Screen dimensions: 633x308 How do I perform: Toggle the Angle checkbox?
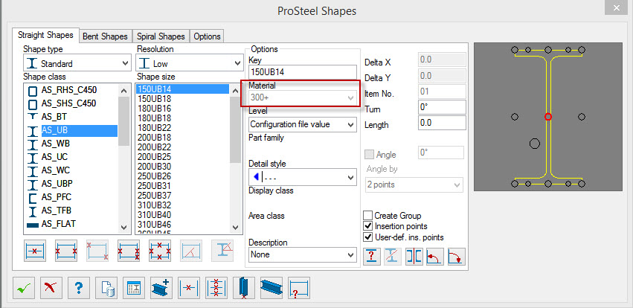click(369, 154)
